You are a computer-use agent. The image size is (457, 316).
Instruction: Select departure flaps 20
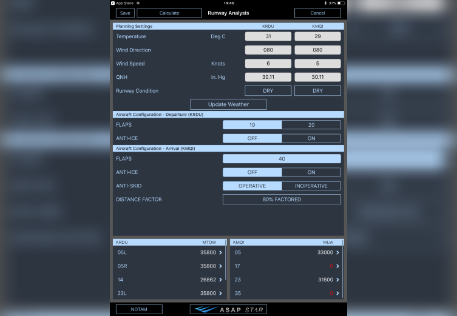(x=311, y=125)
